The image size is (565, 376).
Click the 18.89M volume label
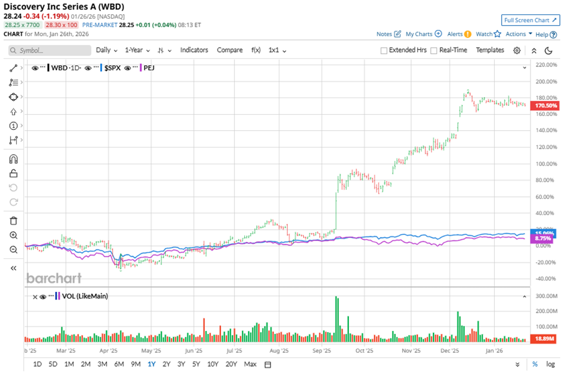pyautogui.click(x=543, y=338)
